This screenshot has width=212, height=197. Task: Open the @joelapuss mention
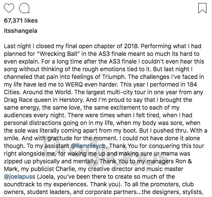click(x=20, y=177)
